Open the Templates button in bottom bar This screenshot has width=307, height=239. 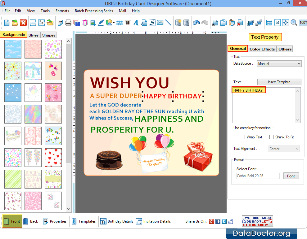[84, 221]
